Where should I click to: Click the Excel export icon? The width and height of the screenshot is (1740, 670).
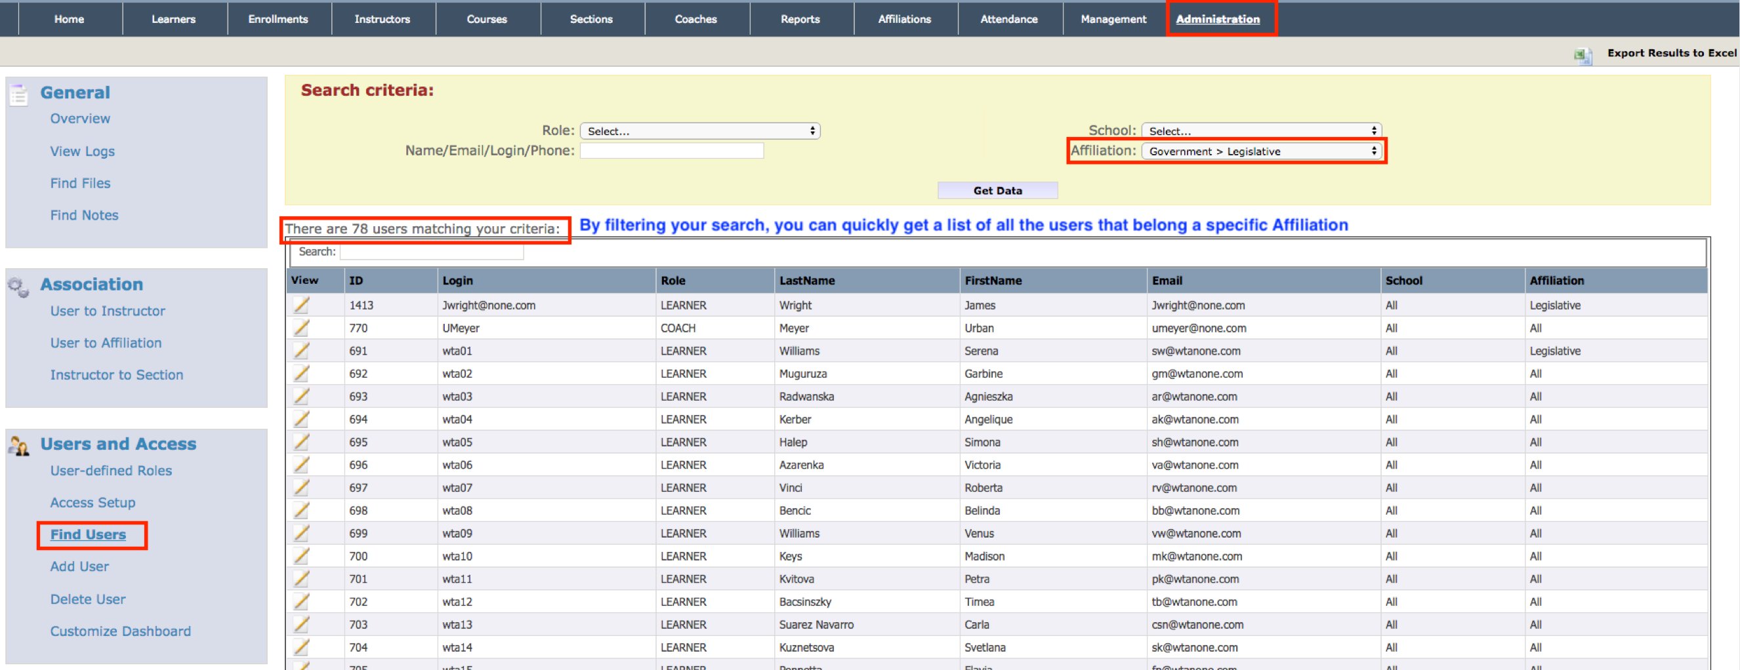coord(1582,54)
